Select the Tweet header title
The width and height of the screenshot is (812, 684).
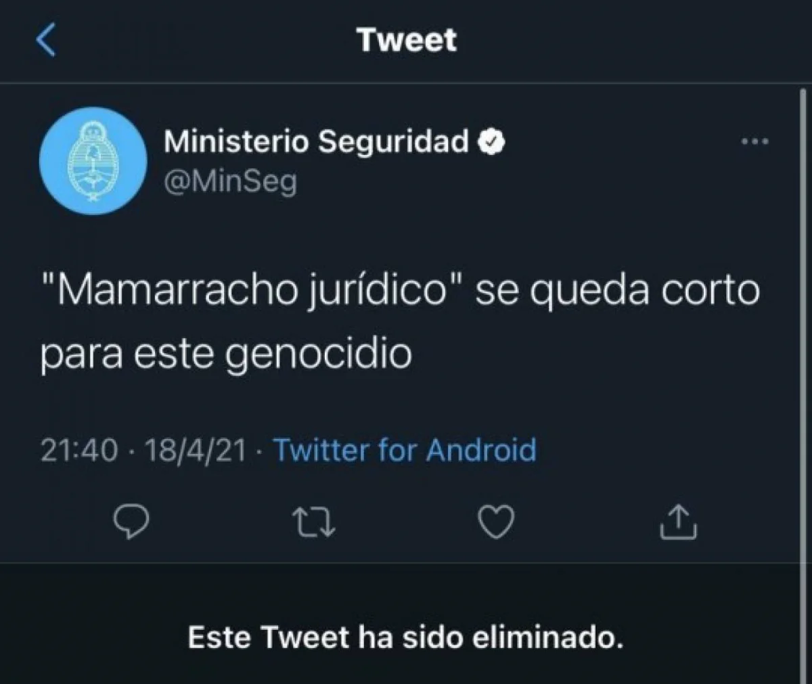(407, 40)
